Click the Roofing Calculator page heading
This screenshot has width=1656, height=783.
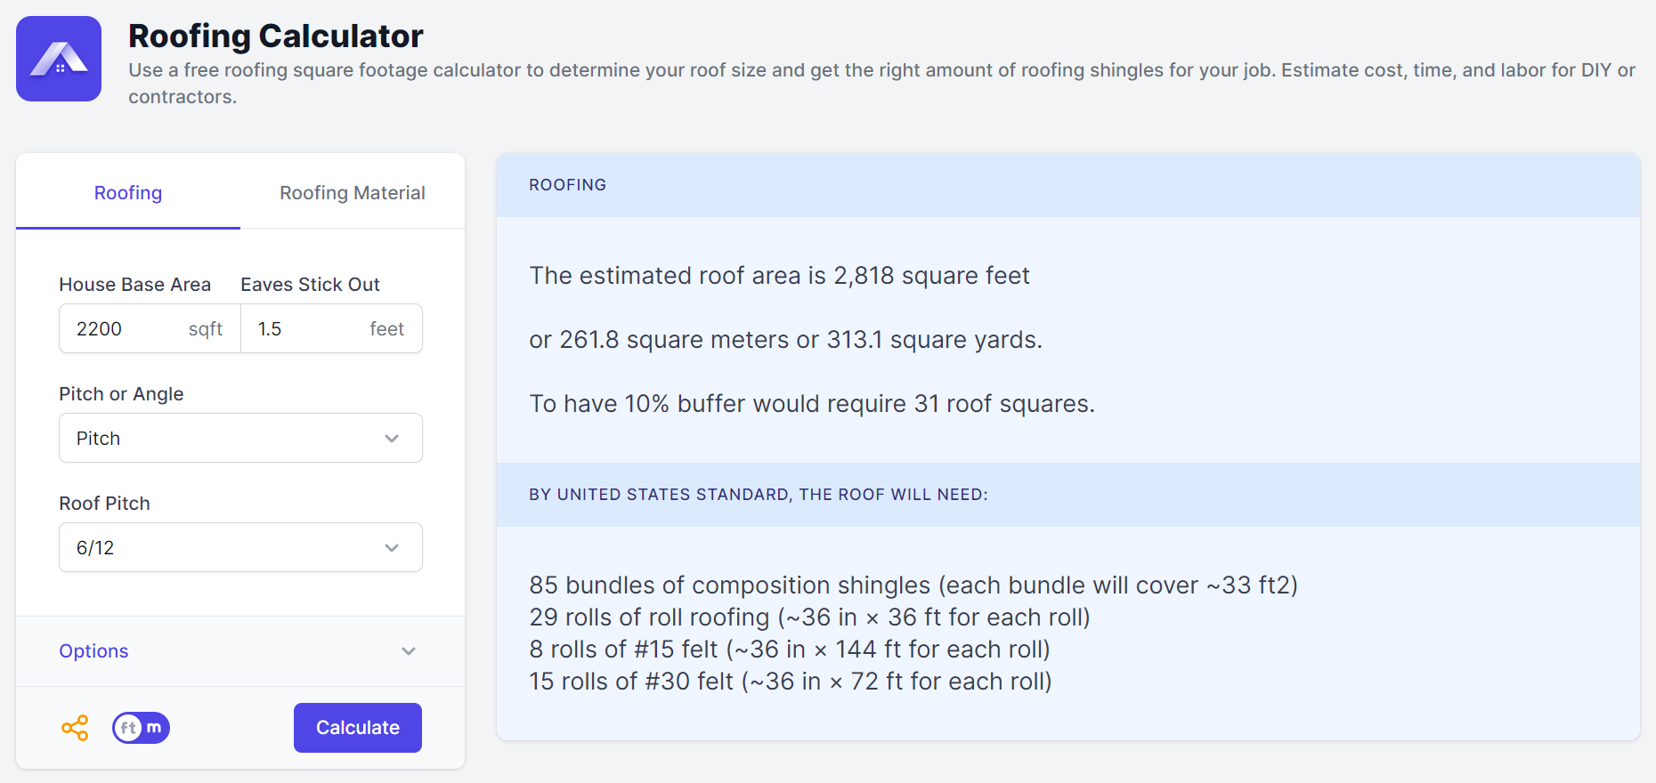(x=275, y=36)
